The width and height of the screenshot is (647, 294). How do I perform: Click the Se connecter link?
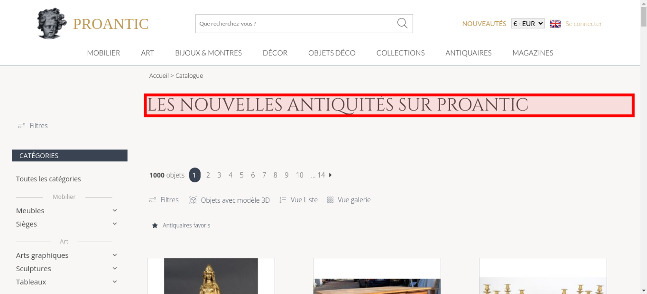tap(584, 24)
